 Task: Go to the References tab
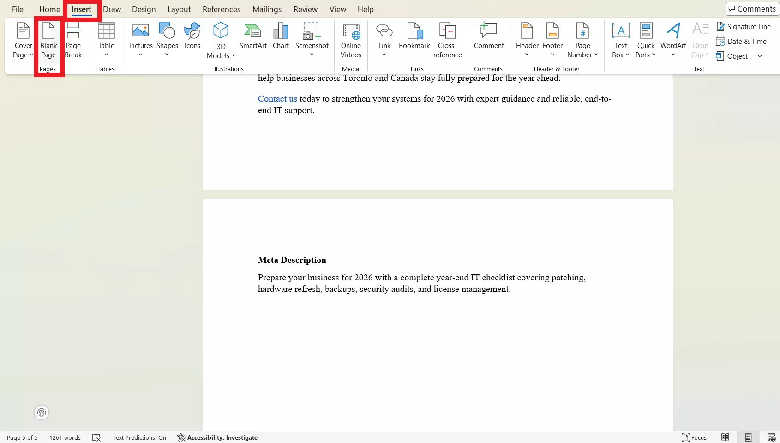click(x=222, y=9)
